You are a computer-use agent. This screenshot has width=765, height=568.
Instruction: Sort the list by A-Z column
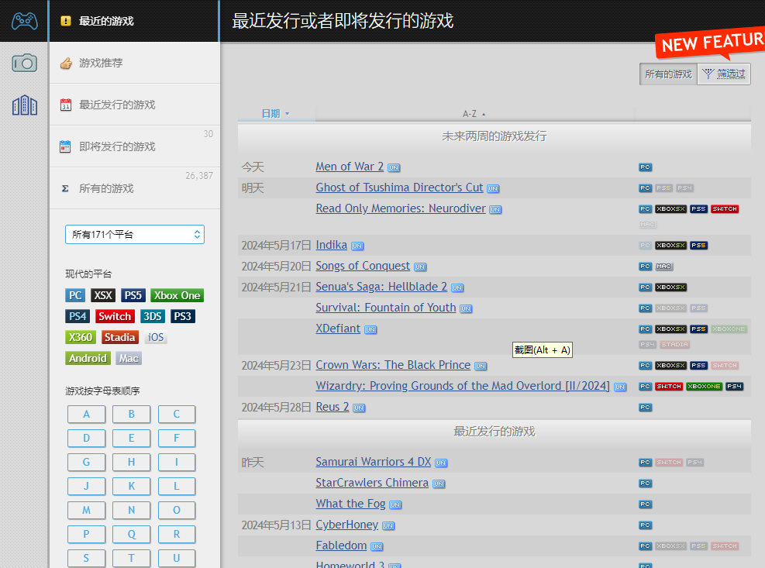[x=474, y=114]
